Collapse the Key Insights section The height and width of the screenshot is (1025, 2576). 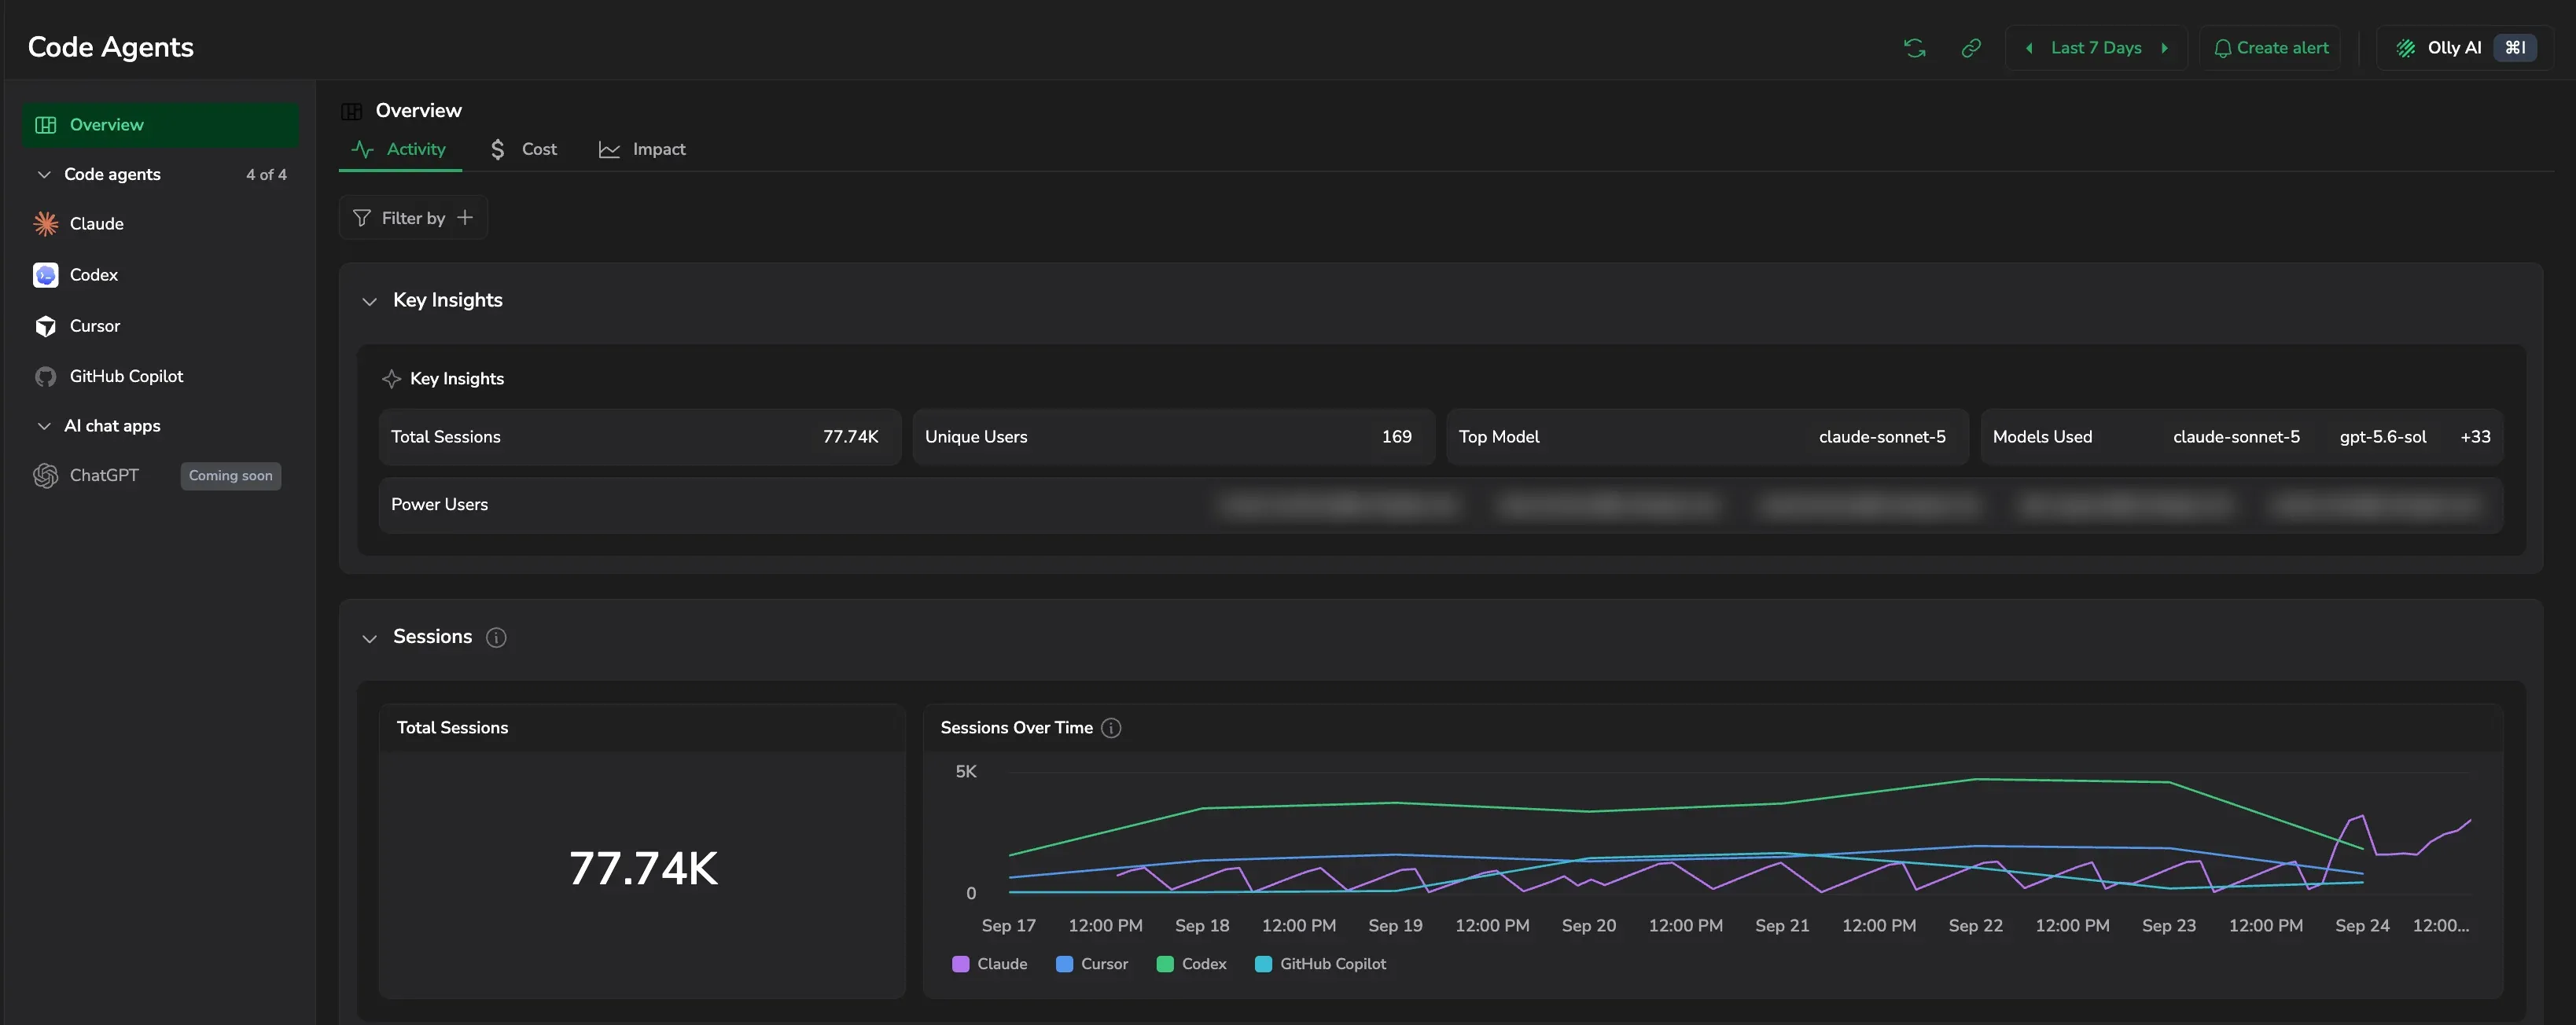point(370,301)
